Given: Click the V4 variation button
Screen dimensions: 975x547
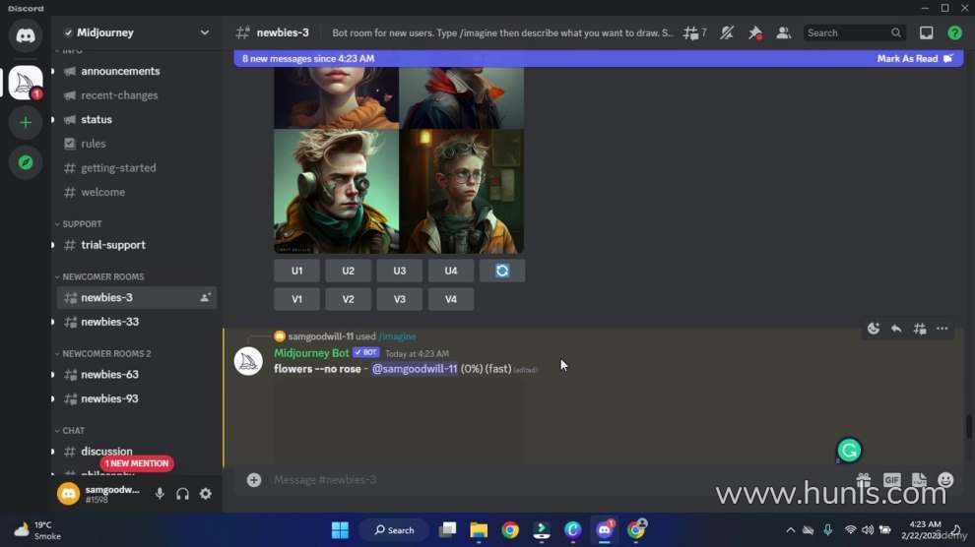Looking at the screenshot, I should tap(451, 299).
